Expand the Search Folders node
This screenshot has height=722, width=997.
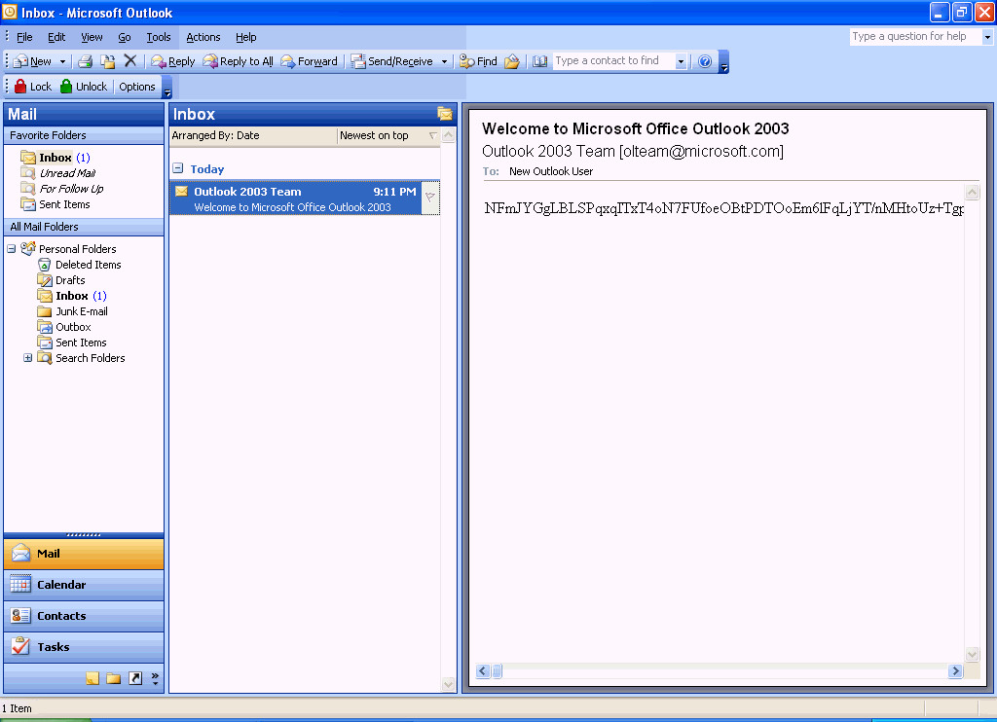(28, 358)
